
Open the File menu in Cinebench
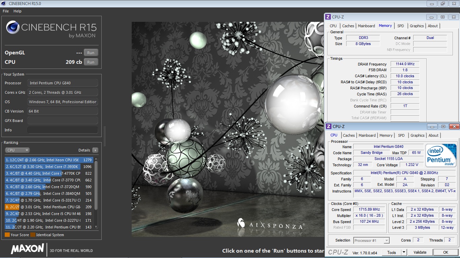click(6, 11)
